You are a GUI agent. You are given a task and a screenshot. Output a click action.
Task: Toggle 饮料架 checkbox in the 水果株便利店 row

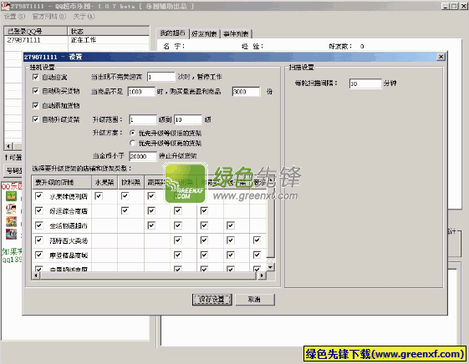[x=125, y=196]
